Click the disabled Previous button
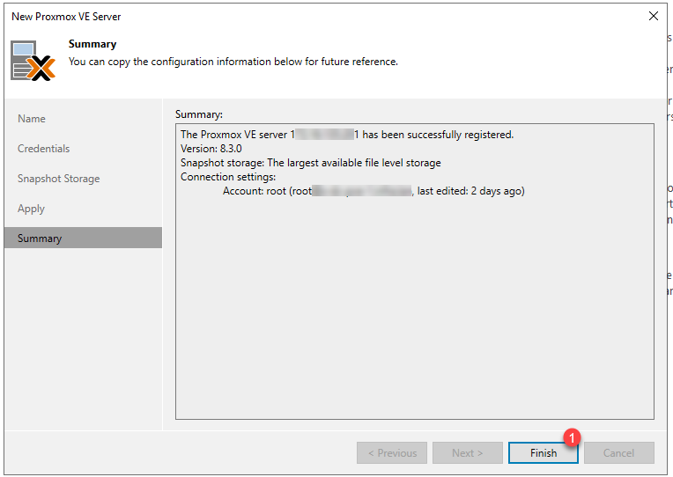Viewport: 673px width, 477px height. tap(392, 452)
